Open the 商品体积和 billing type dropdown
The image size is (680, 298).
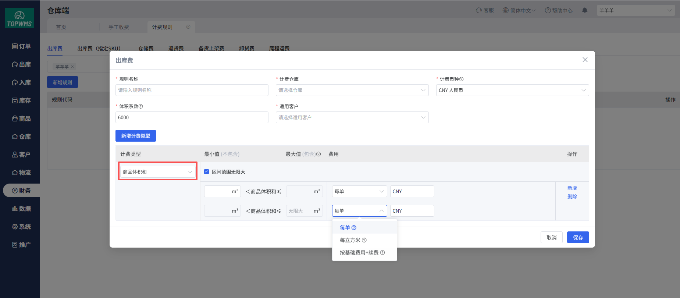pos(157,172)
